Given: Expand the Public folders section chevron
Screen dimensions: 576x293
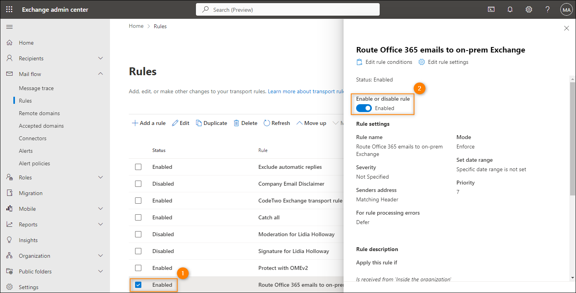Looking at the screenshot, I should (x=101, y=271).
